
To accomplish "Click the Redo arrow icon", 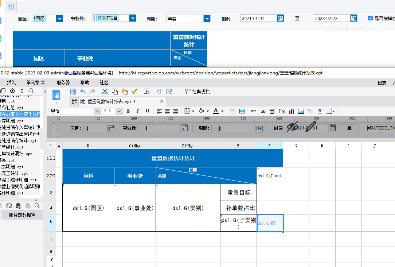I will coord(93,92).
